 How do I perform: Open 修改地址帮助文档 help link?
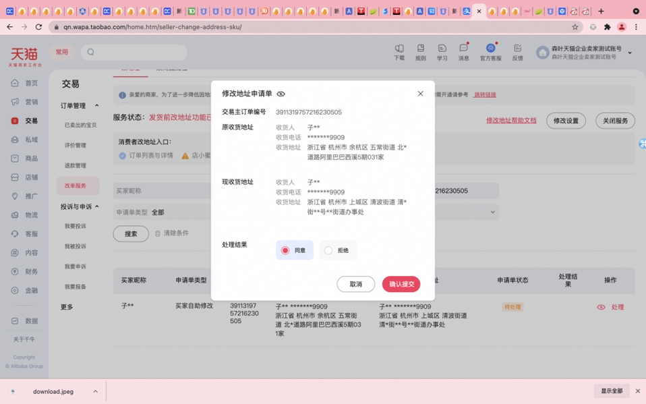511,120
